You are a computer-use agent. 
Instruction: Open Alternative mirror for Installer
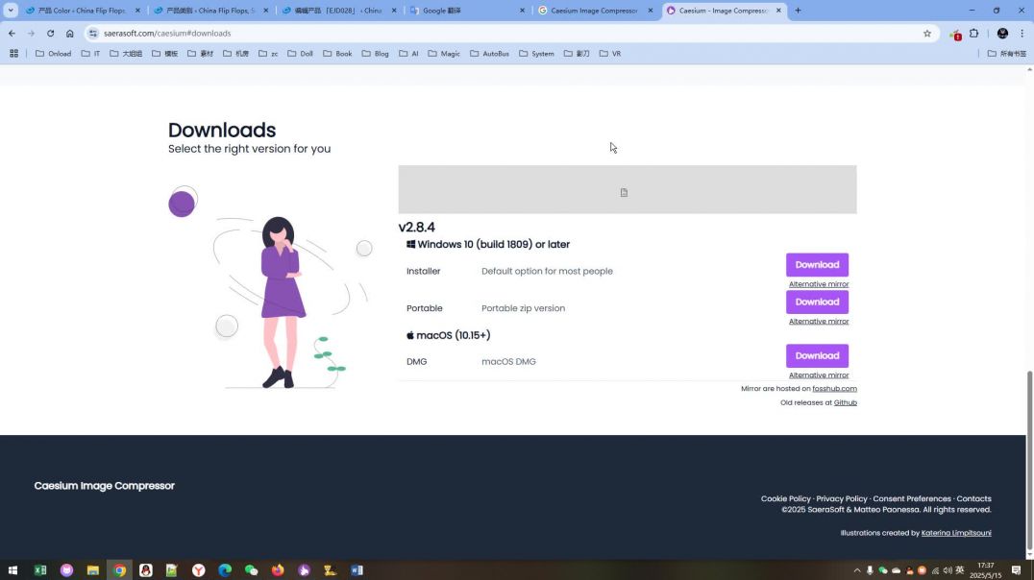pos(819,284)
